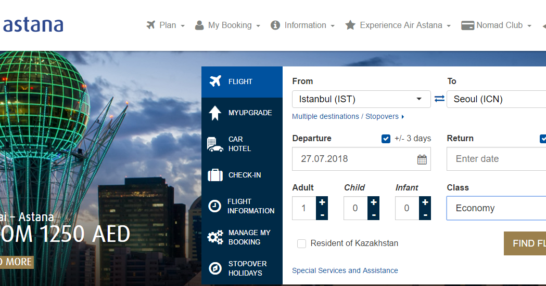The height and width of the screenshot is (286, 546).
Task: Click the Child count input box
Action: click(355, 208)
